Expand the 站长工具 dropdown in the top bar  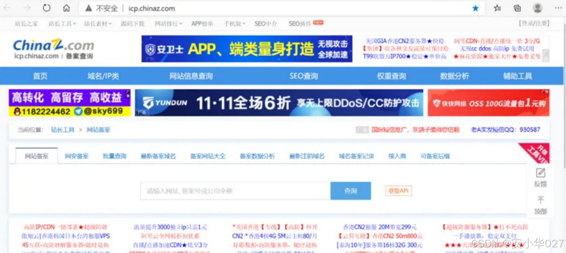62,24
